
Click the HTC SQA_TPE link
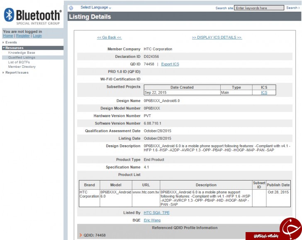point(156,213)
